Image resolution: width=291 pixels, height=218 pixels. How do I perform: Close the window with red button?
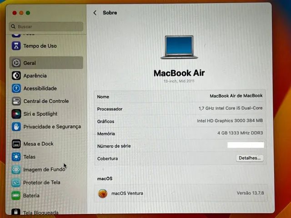15,13
